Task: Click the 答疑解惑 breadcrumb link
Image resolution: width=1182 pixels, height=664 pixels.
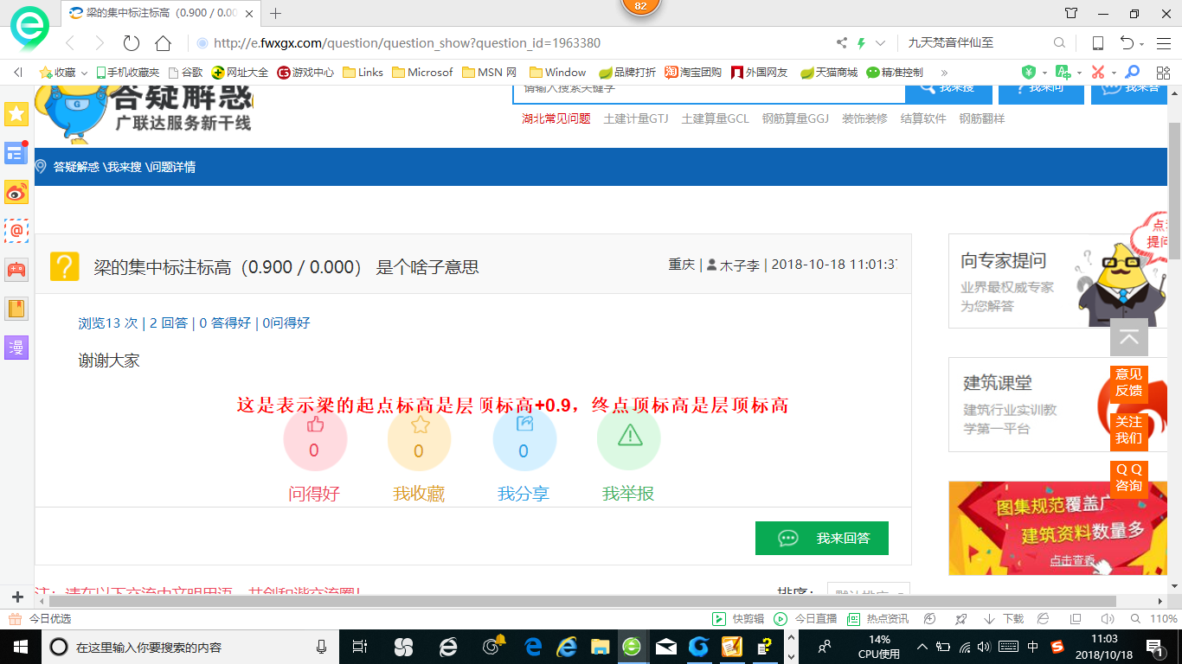Action: [x=76, y=167]
